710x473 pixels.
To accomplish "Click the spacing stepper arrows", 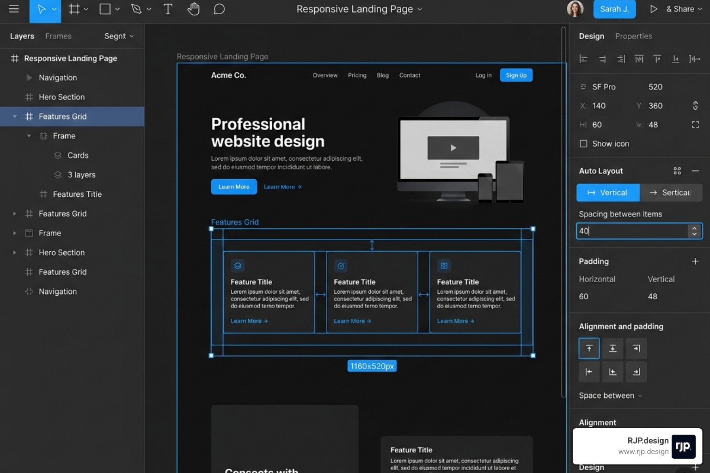I will (694, 231).
